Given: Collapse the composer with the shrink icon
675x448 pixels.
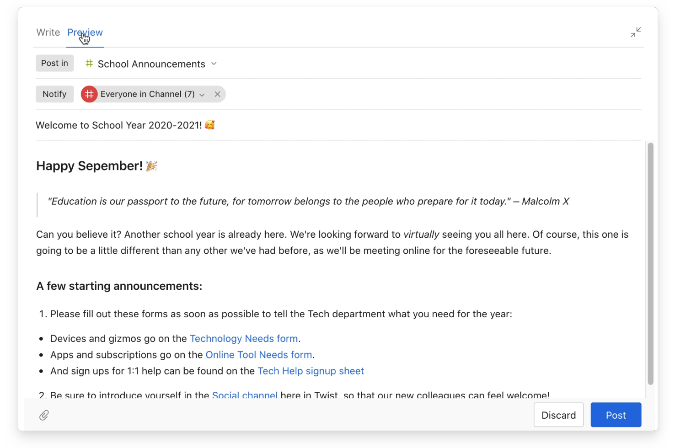Looking at the screenshot, I should 636,32.
